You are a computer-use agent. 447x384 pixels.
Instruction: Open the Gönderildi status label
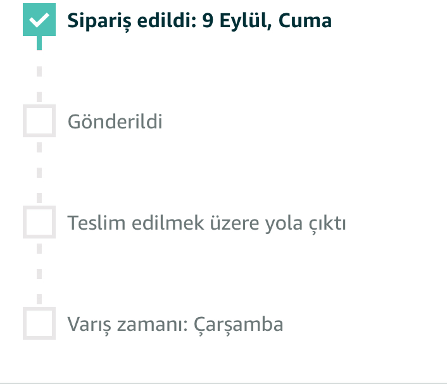pos(115,121)
